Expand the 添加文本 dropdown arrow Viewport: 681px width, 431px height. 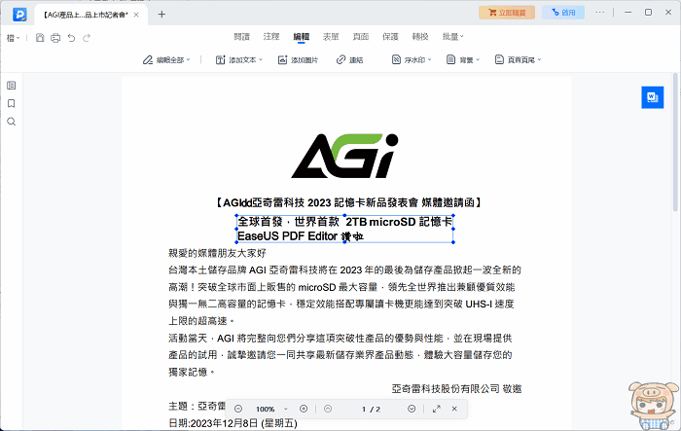click(261, 60)
